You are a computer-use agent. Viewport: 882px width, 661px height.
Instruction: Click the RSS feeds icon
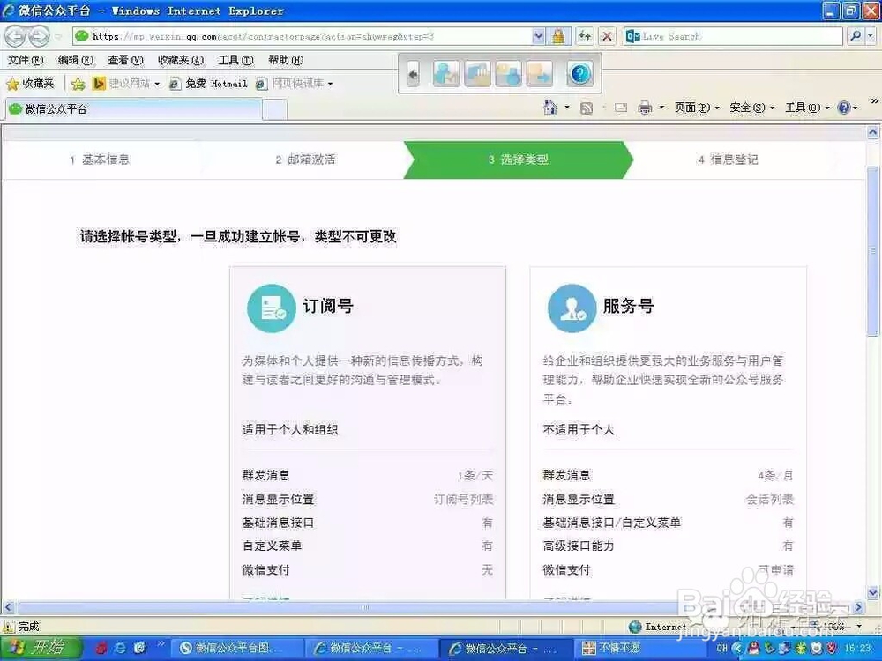pos(587,108)
